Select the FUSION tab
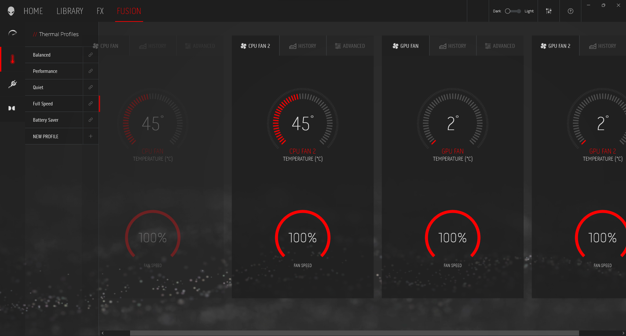This screenshot has height=336, width=626. tap(129, 11)
